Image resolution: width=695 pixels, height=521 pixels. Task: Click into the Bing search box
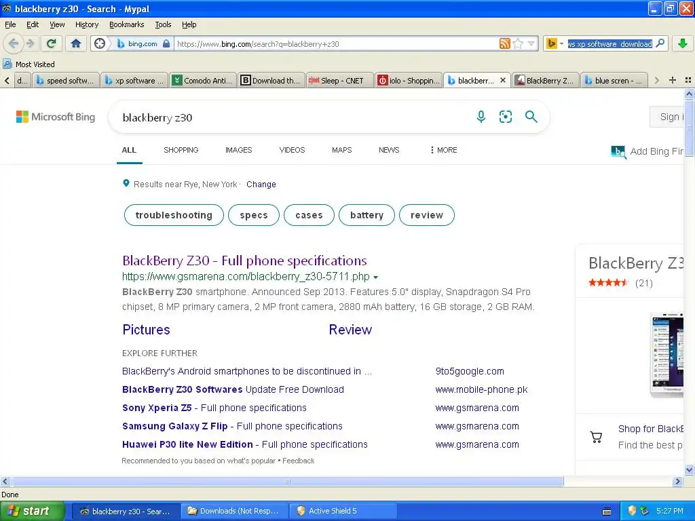tap(293, 117)
